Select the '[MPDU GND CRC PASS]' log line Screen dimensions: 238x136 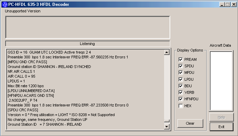pyautogui.click(x=27, y=62)
